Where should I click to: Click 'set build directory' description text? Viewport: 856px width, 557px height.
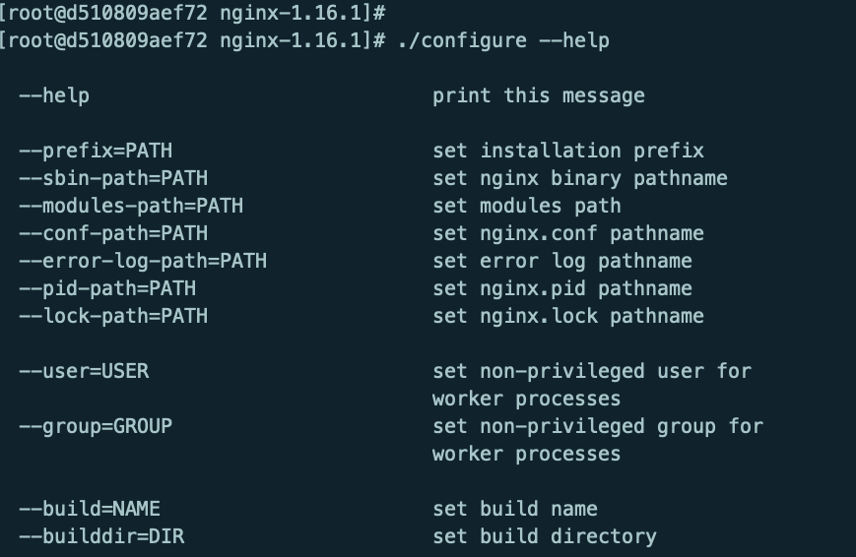[545, 536]
